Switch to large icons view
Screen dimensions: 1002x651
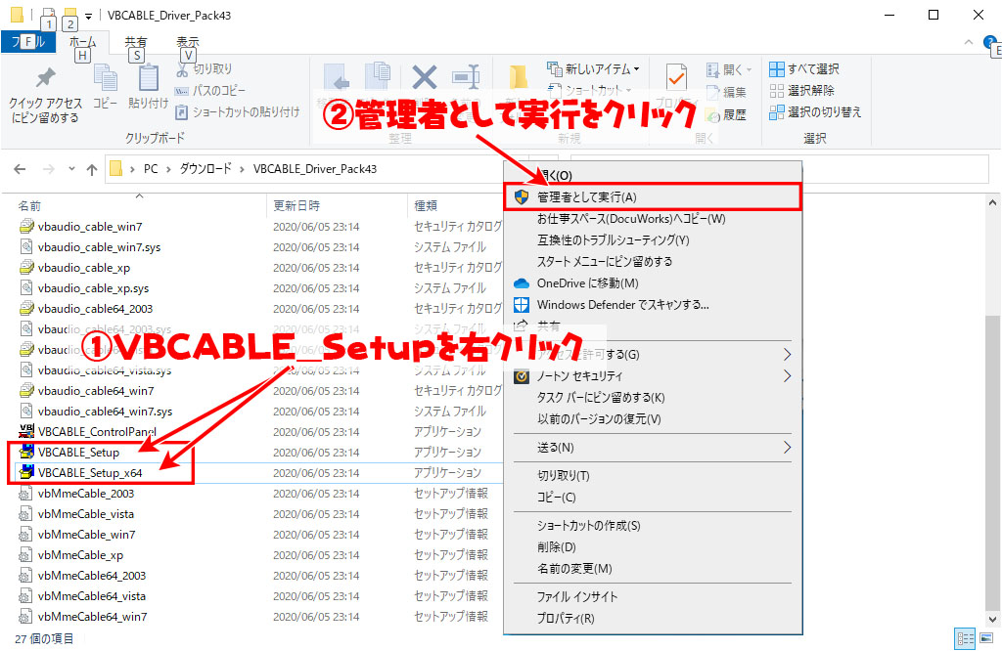[x=987, y=638]
